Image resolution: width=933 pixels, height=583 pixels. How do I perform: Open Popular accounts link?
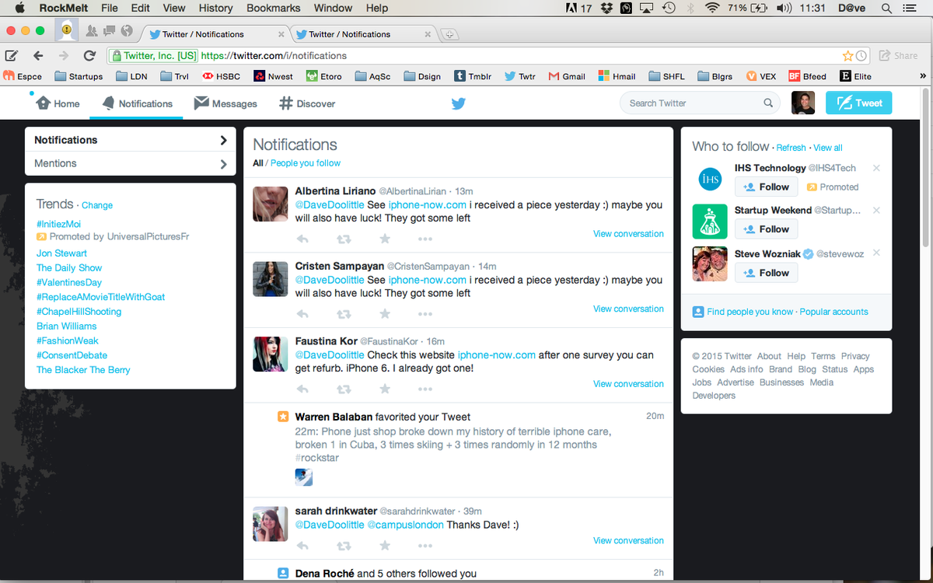(833, 312)
